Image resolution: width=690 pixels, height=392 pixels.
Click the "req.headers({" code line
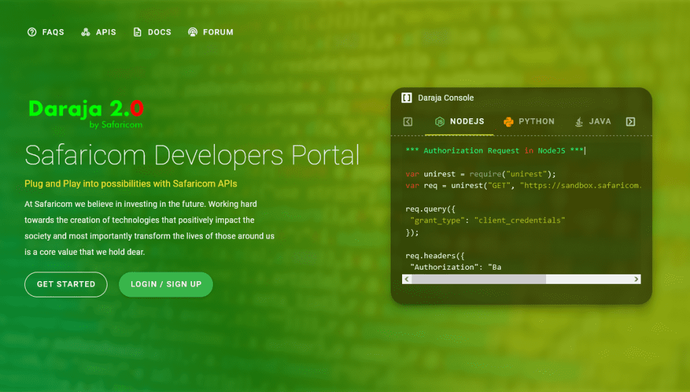(x=435, y=255)
